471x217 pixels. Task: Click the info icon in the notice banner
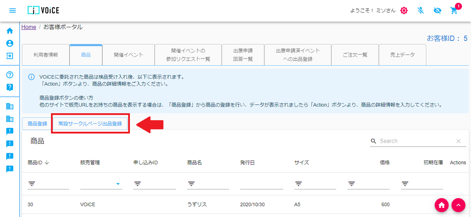(31, 77)
